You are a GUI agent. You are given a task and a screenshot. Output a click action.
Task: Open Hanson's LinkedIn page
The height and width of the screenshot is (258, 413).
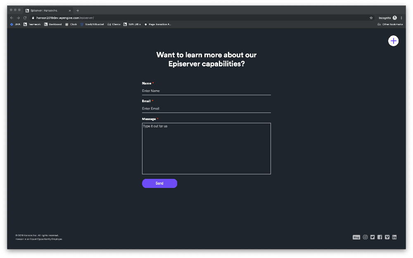[x=394, y=237]
